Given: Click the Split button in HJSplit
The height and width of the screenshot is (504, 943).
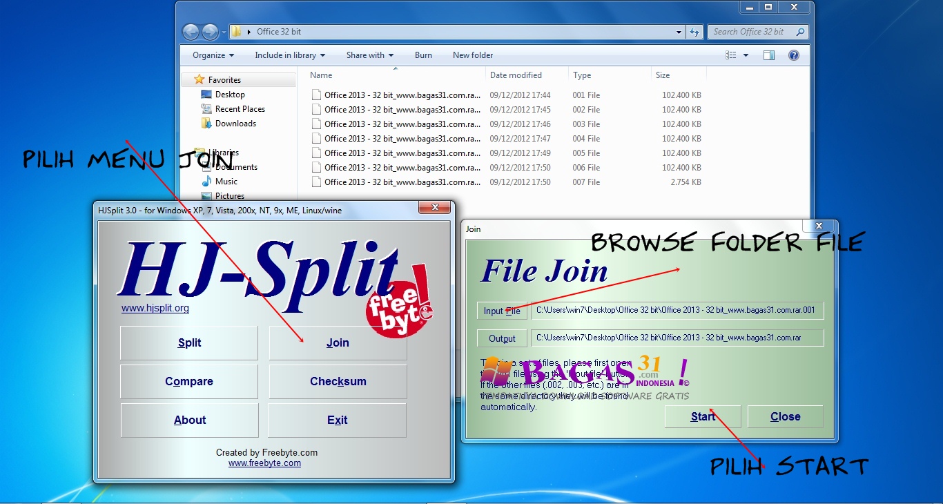Looking at the screenshot, I should pyautogui.click(x=189, y=343).
